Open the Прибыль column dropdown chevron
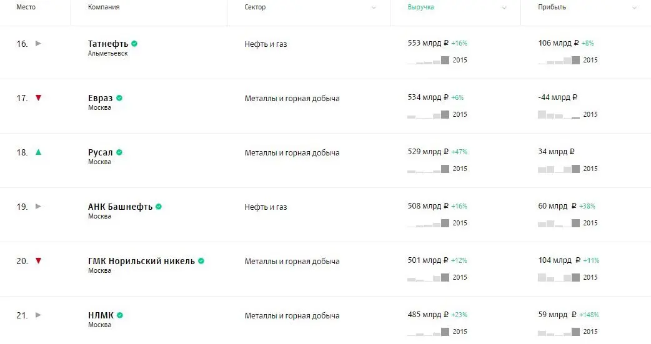Screen dimensions: 651x344 pos(634,7)
